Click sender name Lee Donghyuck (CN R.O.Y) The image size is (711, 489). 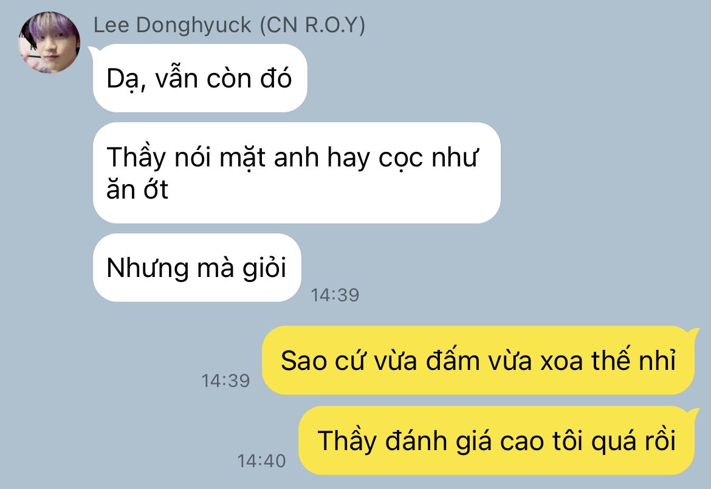[229, 25]
